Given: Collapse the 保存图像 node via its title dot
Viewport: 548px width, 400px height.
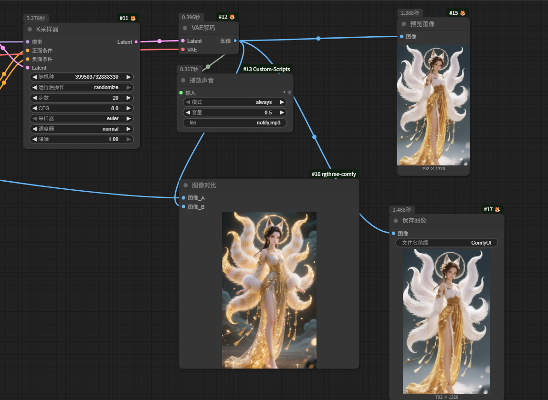Looking at the screenshot, I should pos(396,221).
